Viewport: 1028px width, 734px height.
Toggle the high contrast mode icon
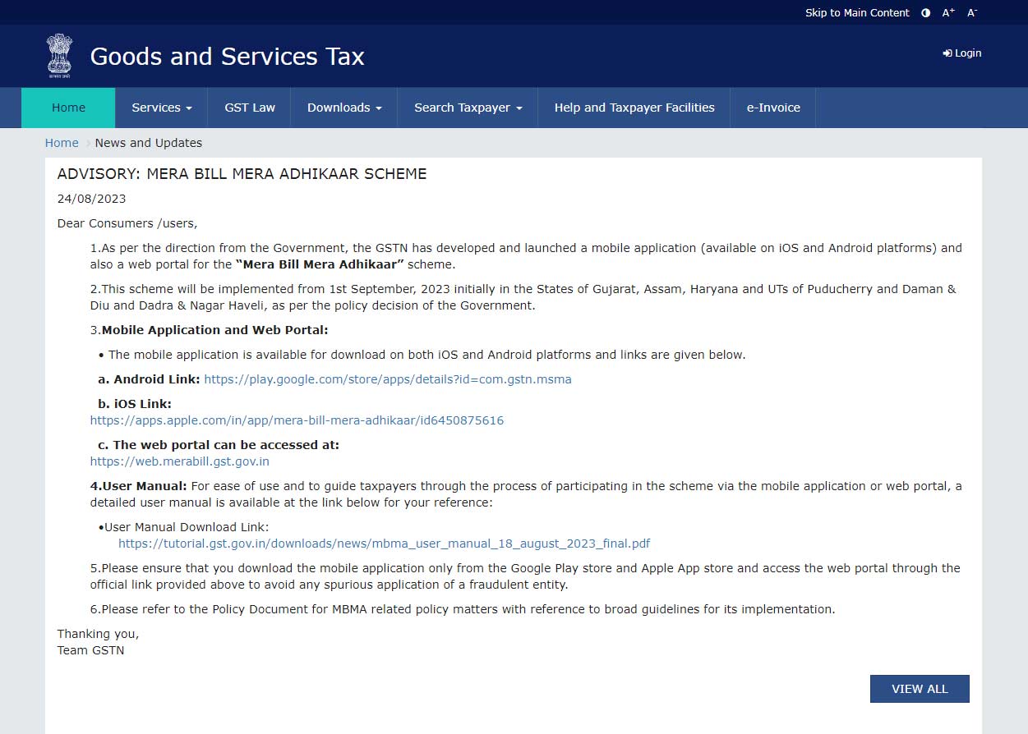tap(926, 12)
